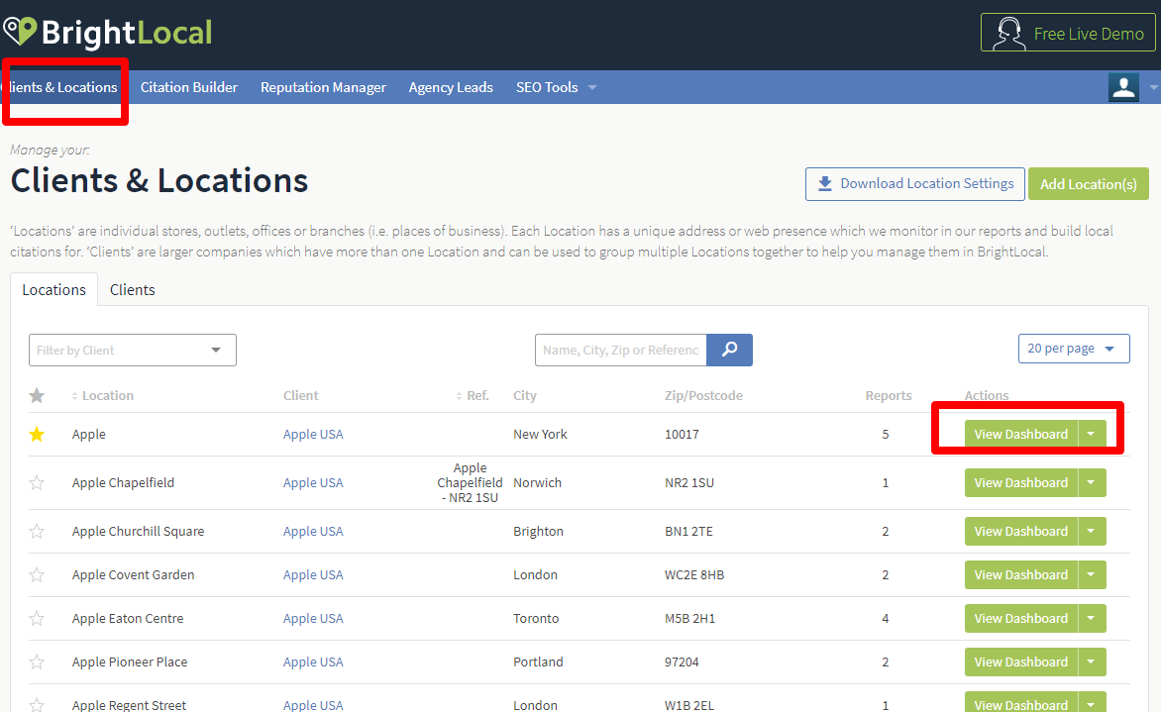Image resolution: width=1161 pixels, height=712 pixels.
Task: Click the WC2E 8HB postcode cell
Action: click(x=694, y=575)
